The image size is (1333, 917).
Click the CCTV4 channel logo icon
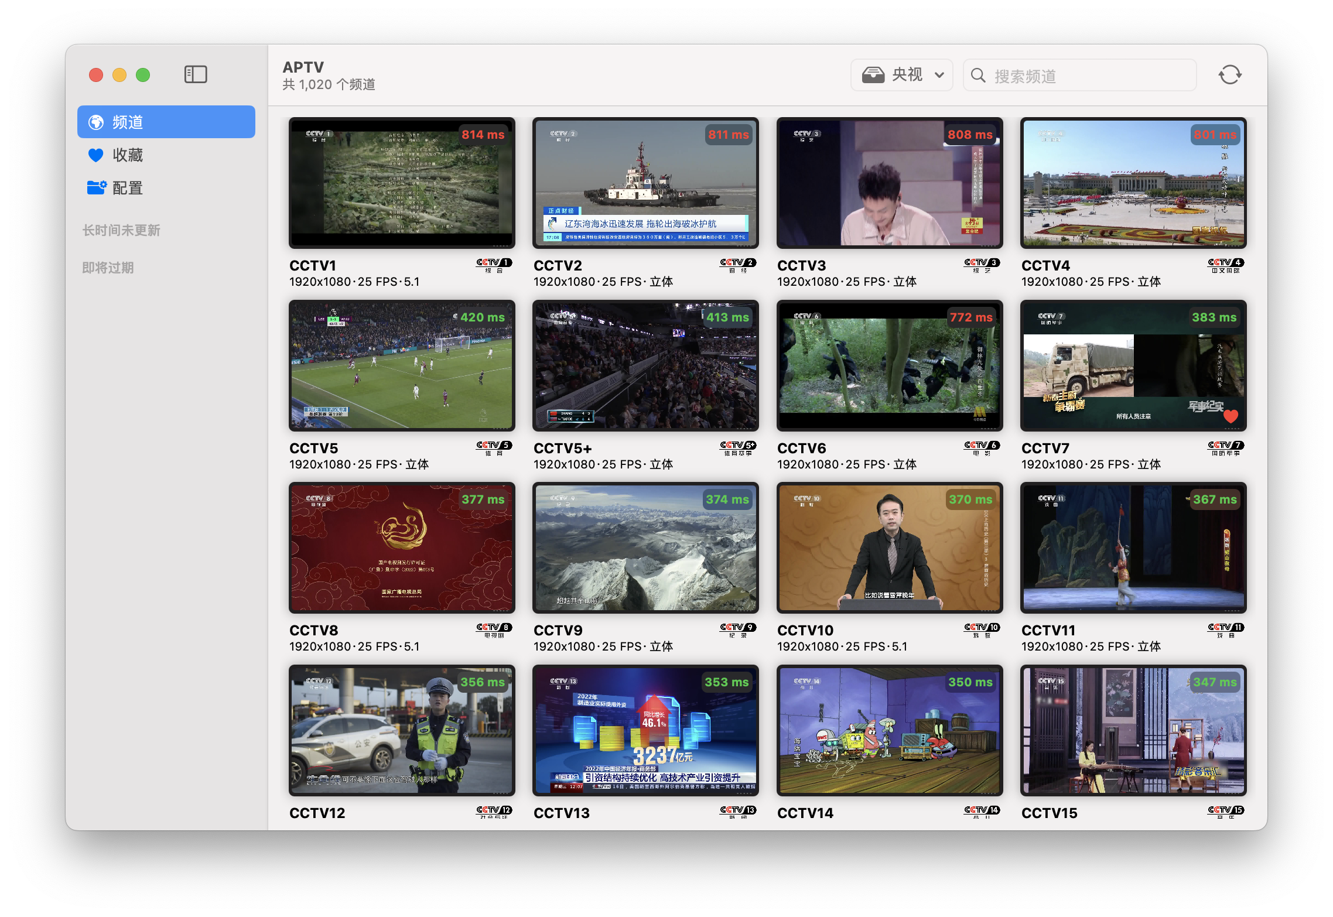[1226, 265]
